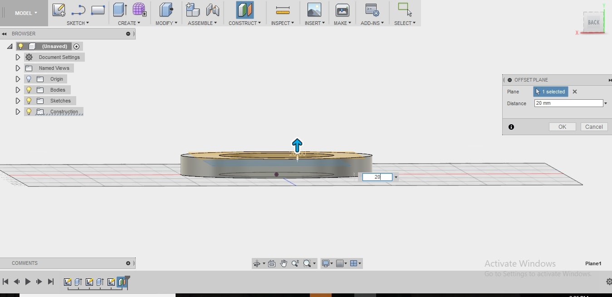The height and width of the screenshot is (297, 612).
Task: Collapse the Browser panel with the minus button
Action: (x=128, y=34)
